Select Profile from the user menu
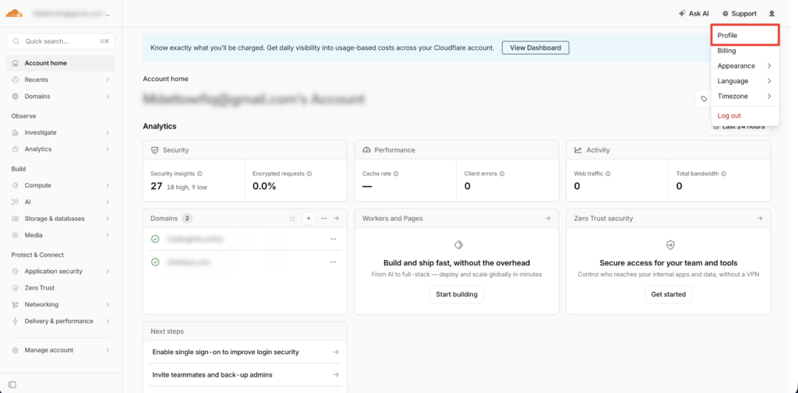Image resolution: width=798 pixels, height=393 pixels. pyautogui.click(x=744, y=36)
